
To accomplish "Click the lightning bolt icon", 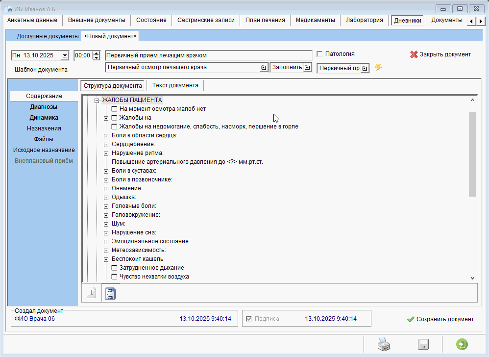I will [x=378, y=67].
